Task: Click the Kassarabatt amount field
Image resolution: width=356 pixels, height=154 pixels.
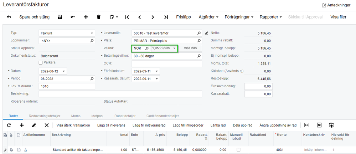Action: 258,94
